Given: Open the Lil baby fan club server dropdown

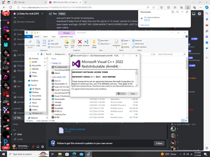Looking at the screenshot, I should coord(42,13).
